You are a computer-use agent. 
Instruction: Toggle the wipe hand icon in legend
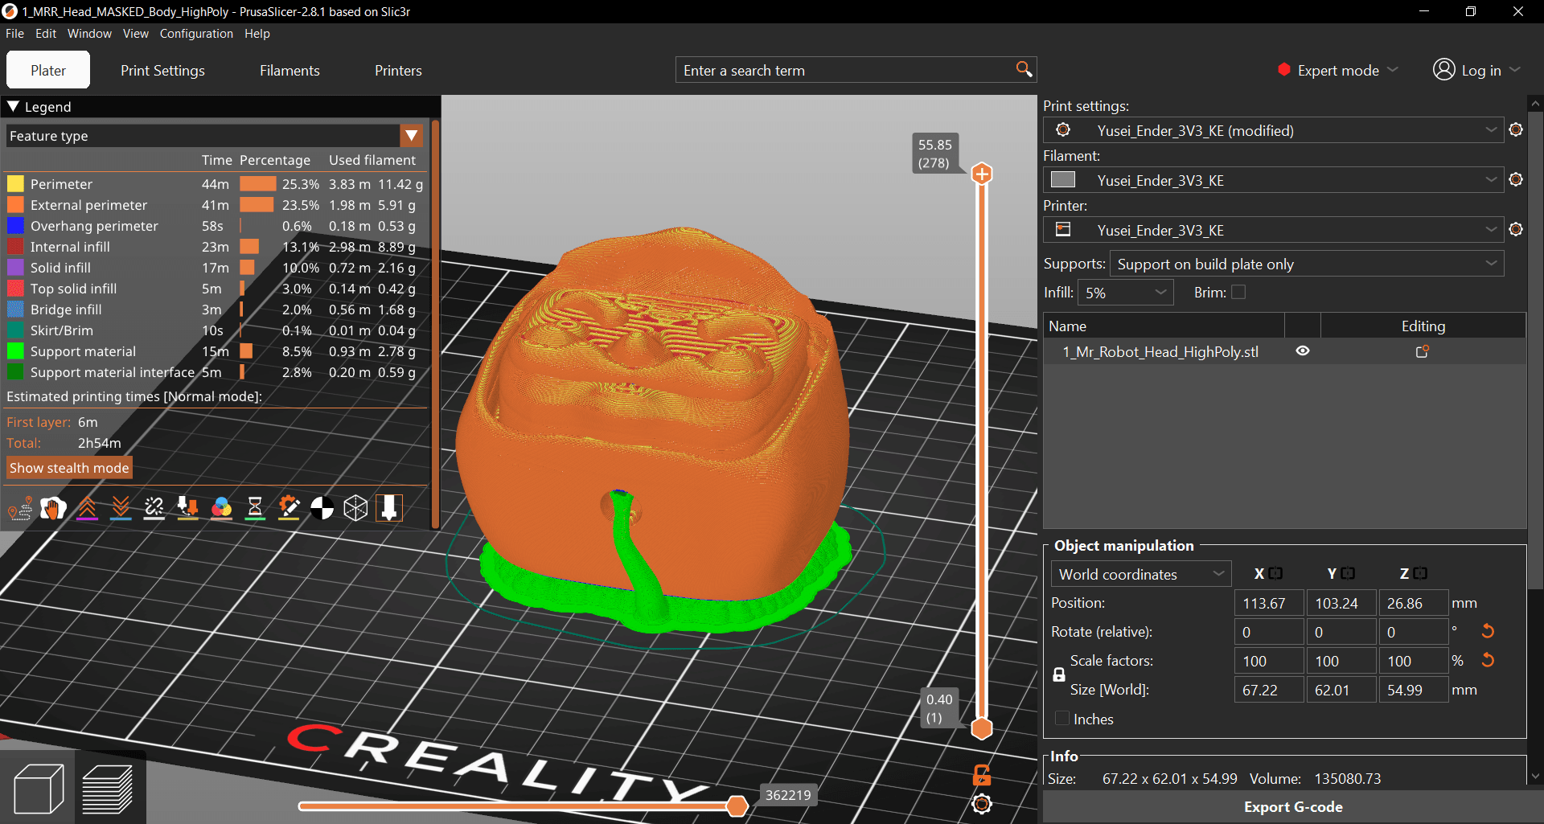coord(53,508)
